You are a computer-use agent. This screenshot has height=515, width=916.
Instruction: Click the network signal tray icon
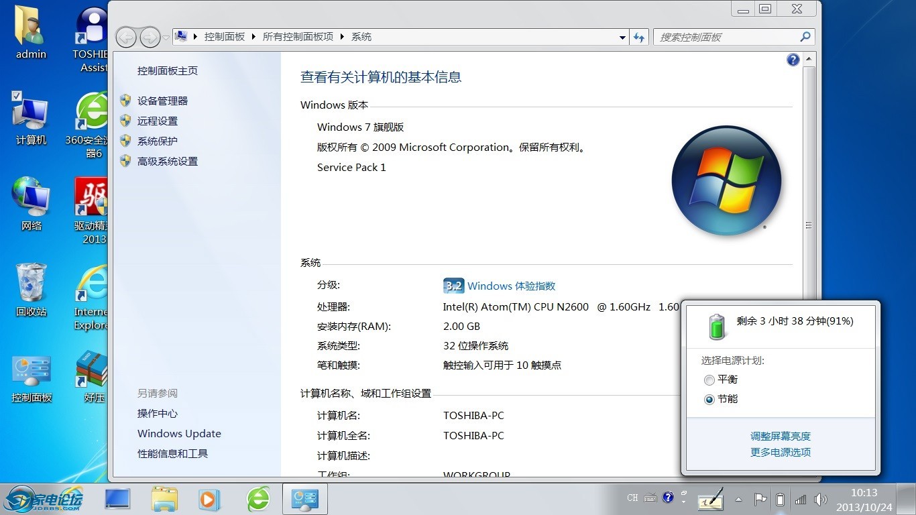click(x=801, y=499)
